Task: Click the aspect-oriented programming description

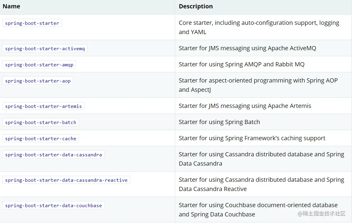Action: point(258,85)
